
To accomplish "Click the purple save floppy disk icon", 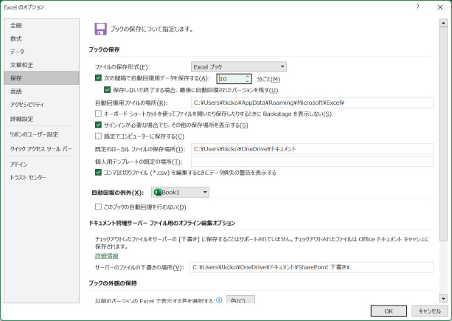I will pyautogui.click(x=100, y=29).
